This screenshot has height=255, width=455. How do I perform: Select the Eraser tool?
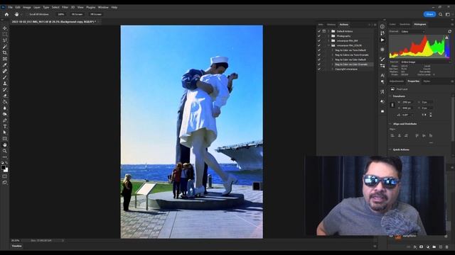tap(5, 96)
